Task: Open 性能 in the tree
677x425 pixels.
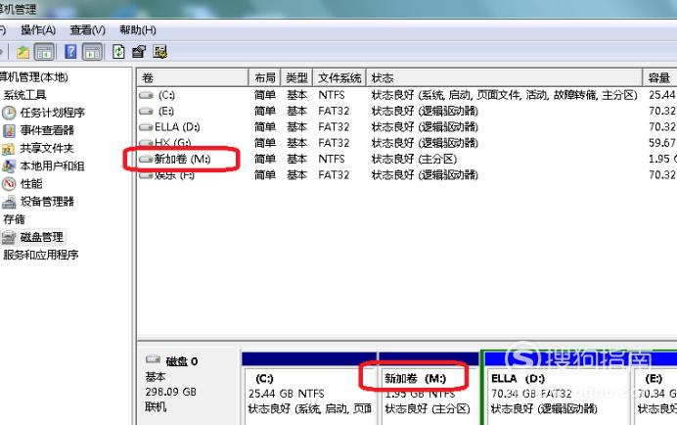Action: pyautogui.click(x=31, y=184)
